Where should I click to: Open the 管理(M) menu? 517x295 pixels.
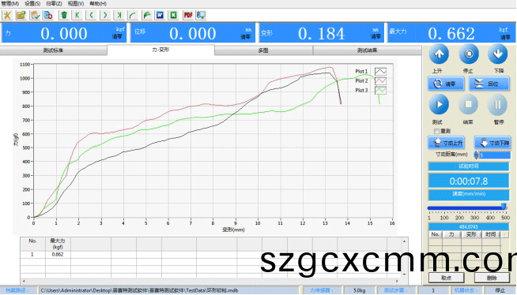tap(10, 4)
